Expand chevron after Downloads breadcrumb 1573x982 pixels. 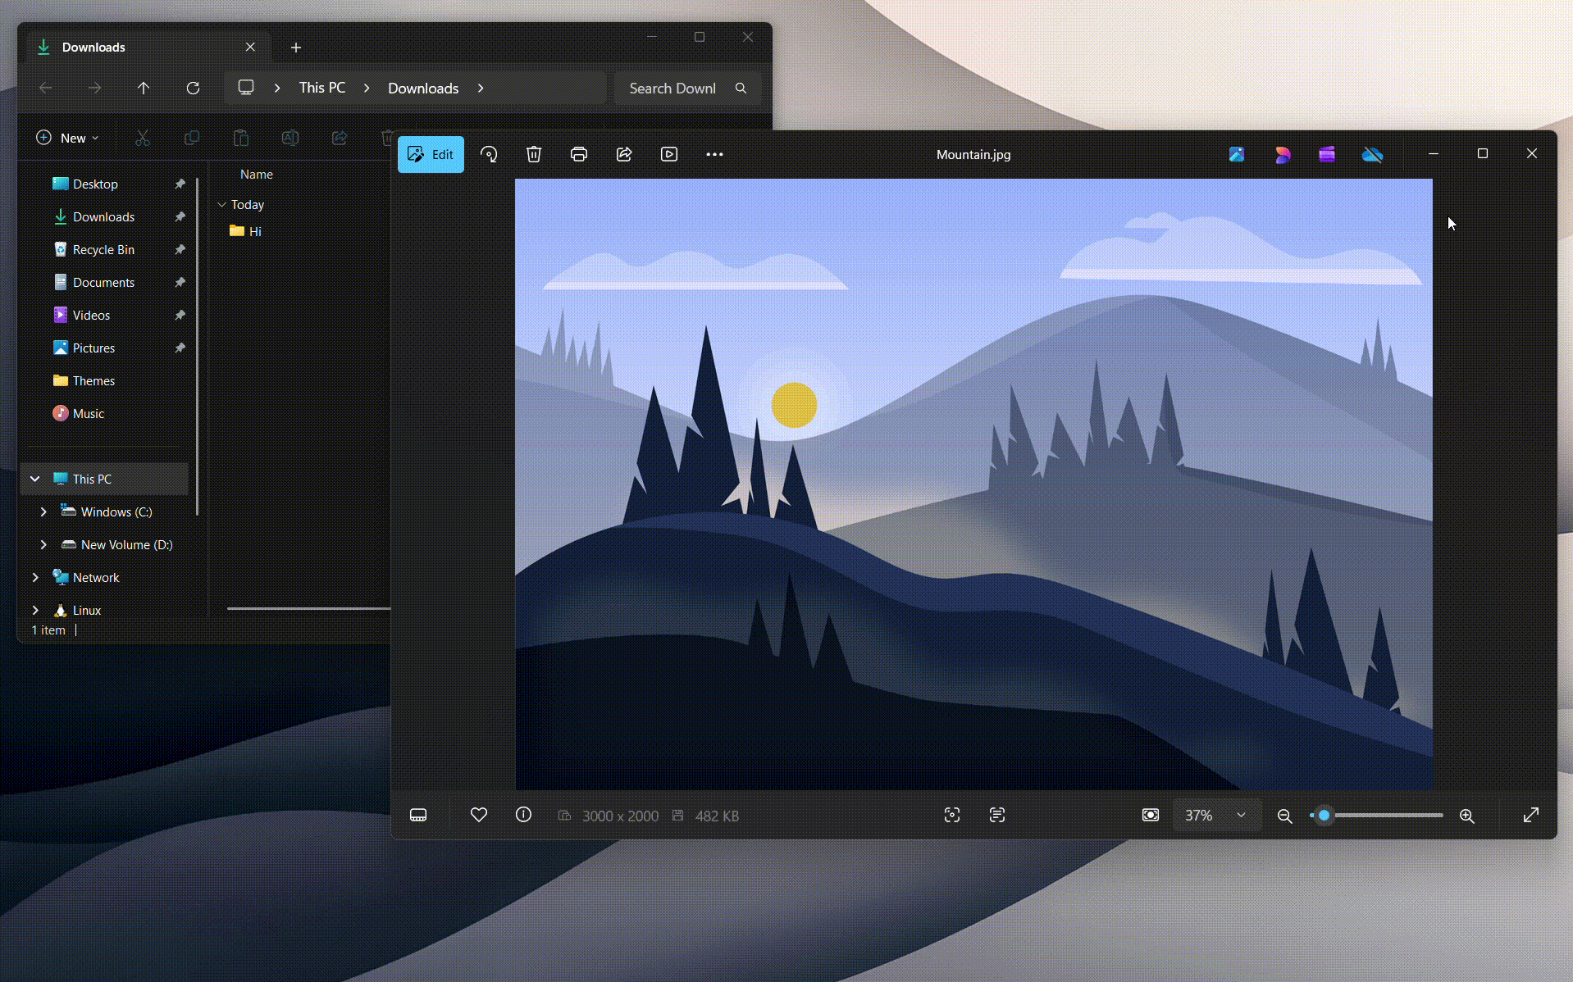[481, 88]
